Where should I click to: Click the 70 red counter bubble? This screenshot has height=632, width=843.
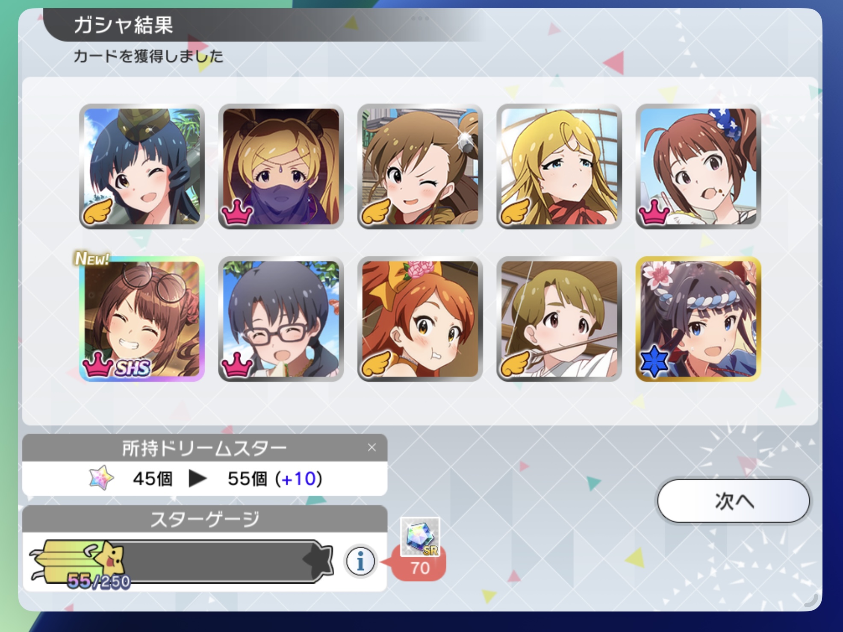(x=419, y=568)
